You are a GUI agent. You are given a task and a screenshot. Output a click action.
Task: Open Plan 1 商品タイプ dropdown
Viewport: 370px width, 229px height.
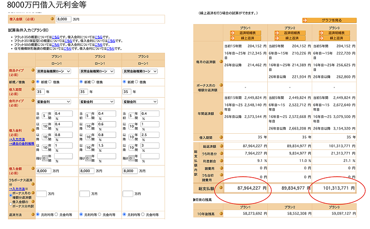click(x=54, y=71)
